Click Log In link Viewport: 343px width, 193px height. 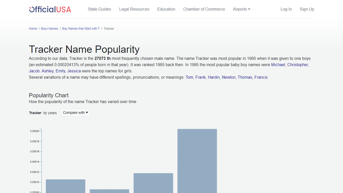(x=286, y=9)
